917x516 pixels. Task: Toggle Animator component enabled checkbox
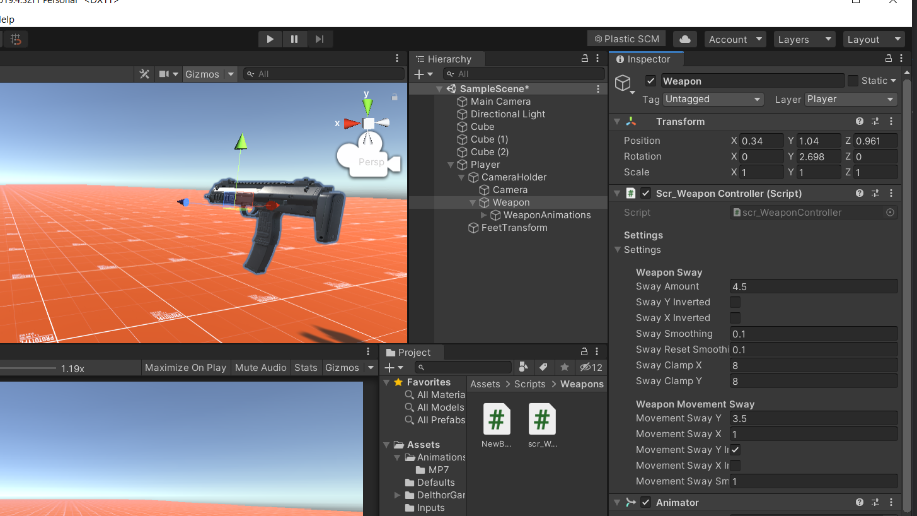click(x=645, y=502)
